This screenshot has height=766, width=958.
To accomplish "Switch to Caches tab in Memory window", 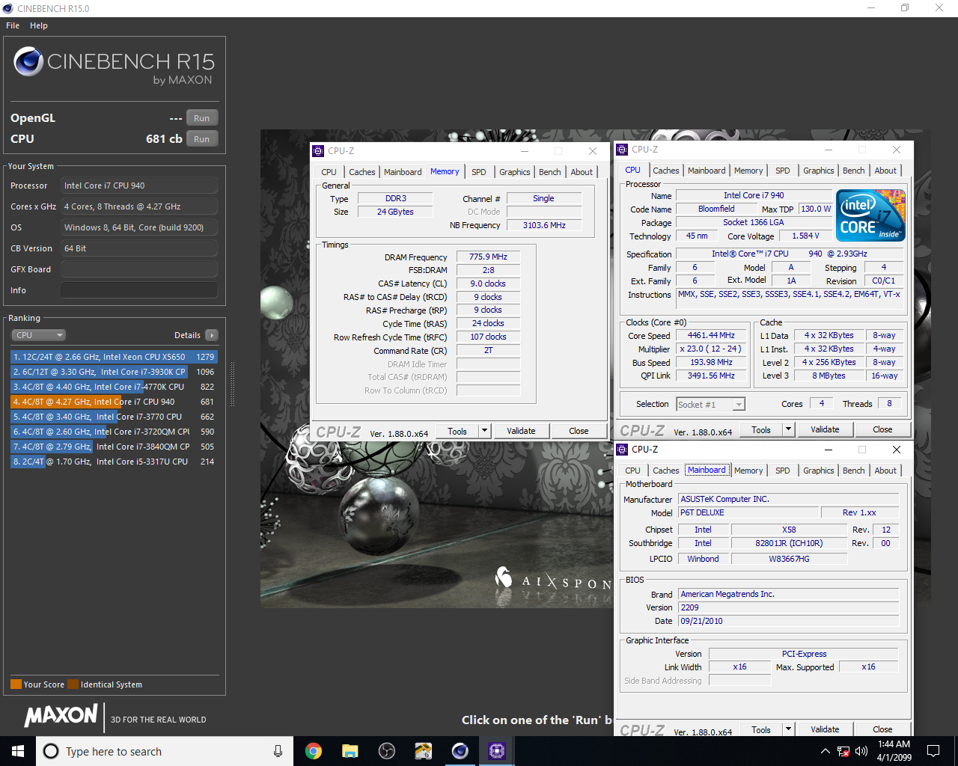I will [362, 172].
